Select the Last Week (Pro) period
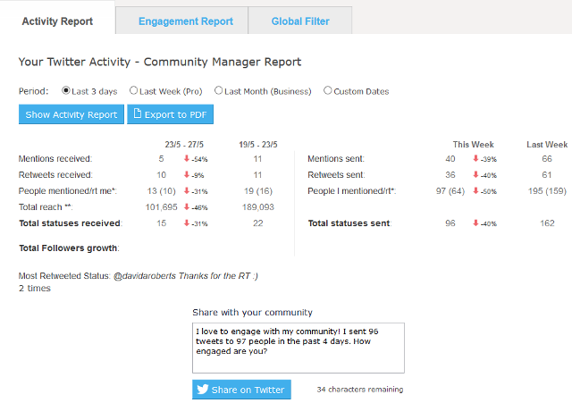572x403 pixels. [133, 90]
